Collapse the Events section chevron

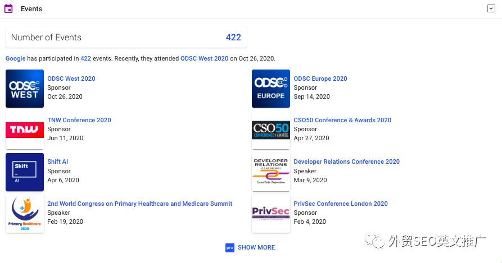pos(491,8)
